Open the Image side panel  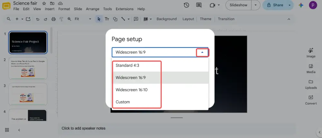point(311,53)
